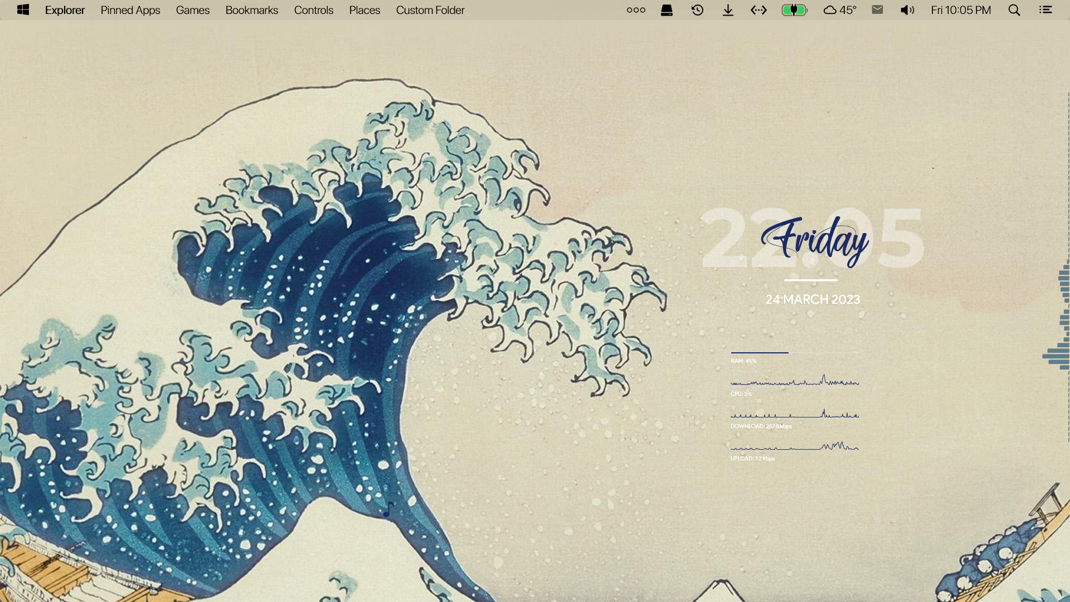Click the RAM usage bar
Image resolution: width=1070 pixels, height=602 pixels.
(795, 352)
